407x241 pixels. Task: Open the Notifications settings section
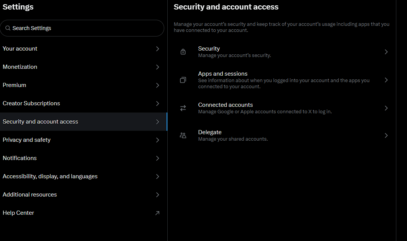(x=83, y=158)
